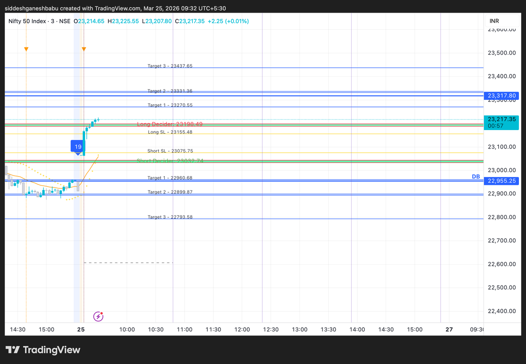Click the 22,500.00 price axis label
The image size is (526, 364).
pos(501,287)
